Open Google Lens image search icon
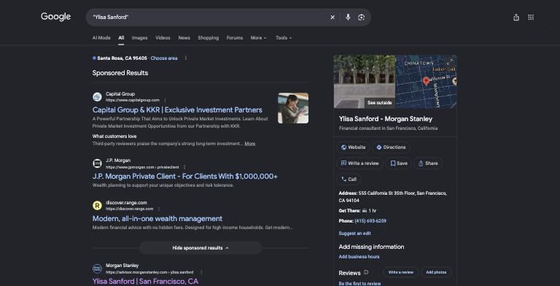The height and width of the screenshot is (286, 560). click(361, 18)
